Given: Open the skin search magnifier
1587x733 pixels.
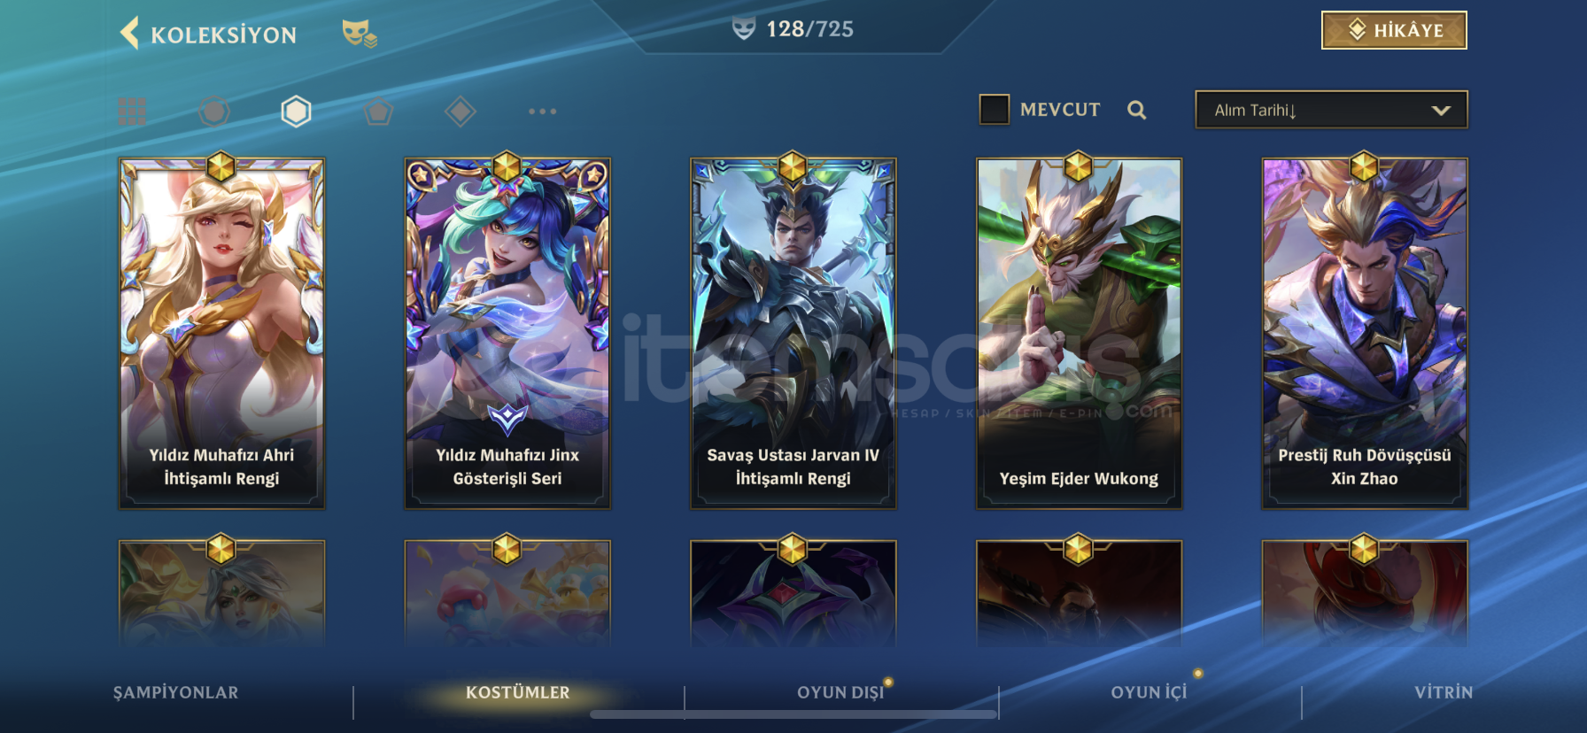Looking at the screenshot, I should 1137,110.
